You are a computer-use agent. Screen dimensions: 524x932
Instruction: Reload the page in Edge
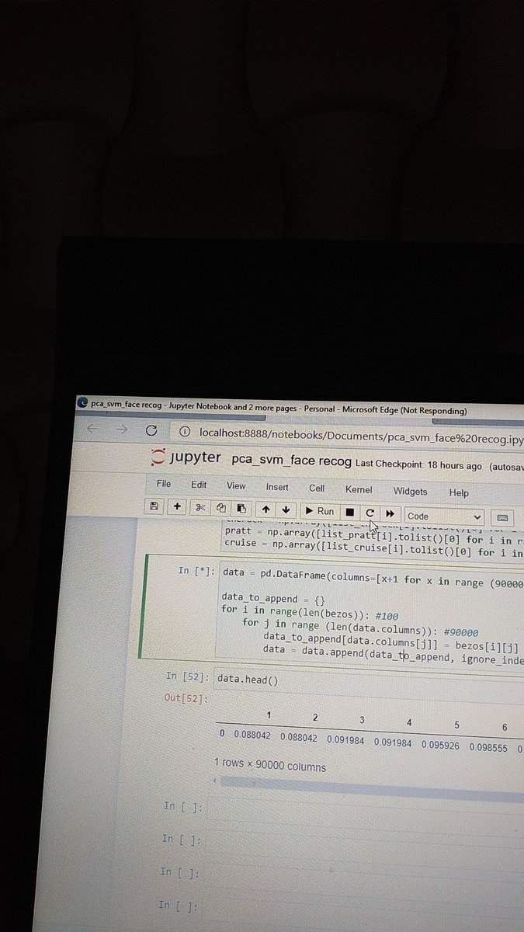[151, 430]
